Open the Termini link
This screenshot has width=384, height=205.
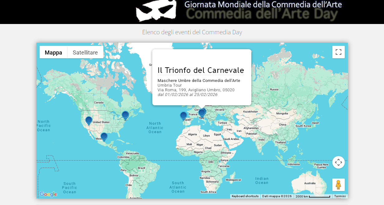pyautogui.click(x=340, y=196)
